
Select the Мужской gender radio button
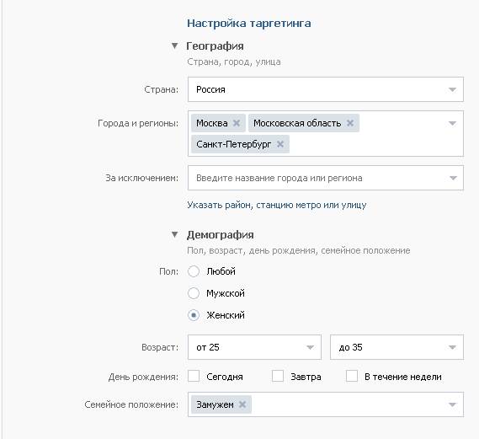click(x=194, y=293)
